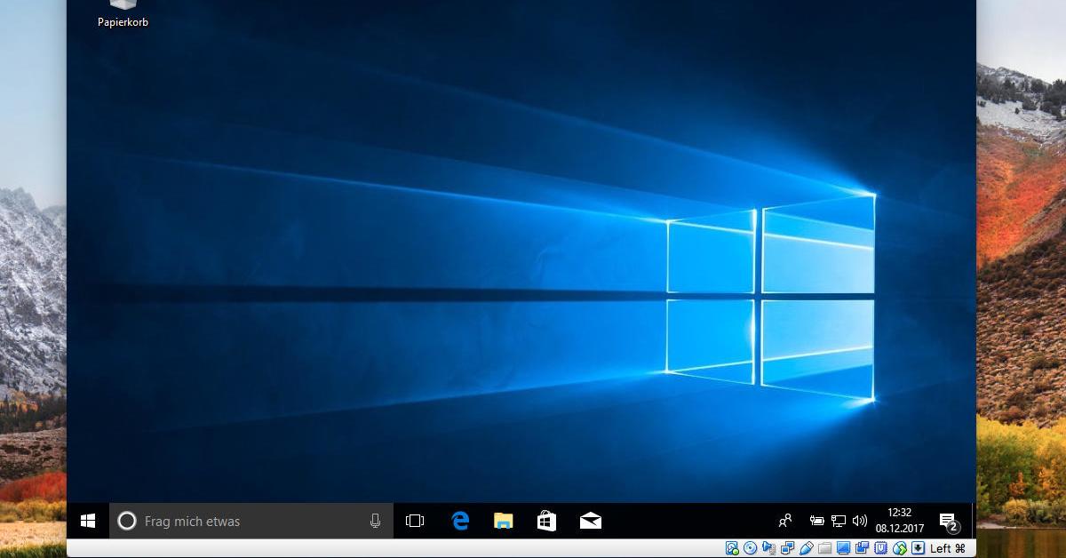The image size is (1066, 558).
Task: Open the clock showing 12:32 08.12.2017
Action: tap(900, 521)
